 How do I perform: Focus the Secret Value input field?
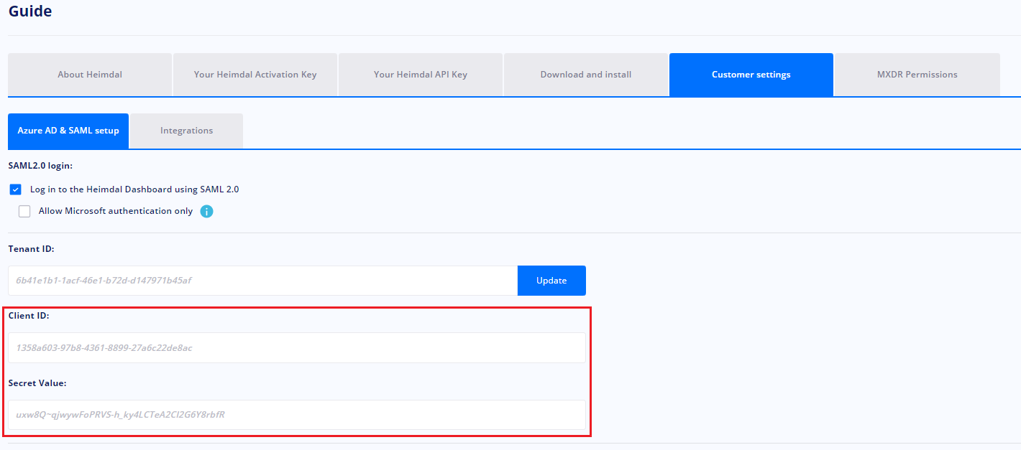click(x=297, y=415)
